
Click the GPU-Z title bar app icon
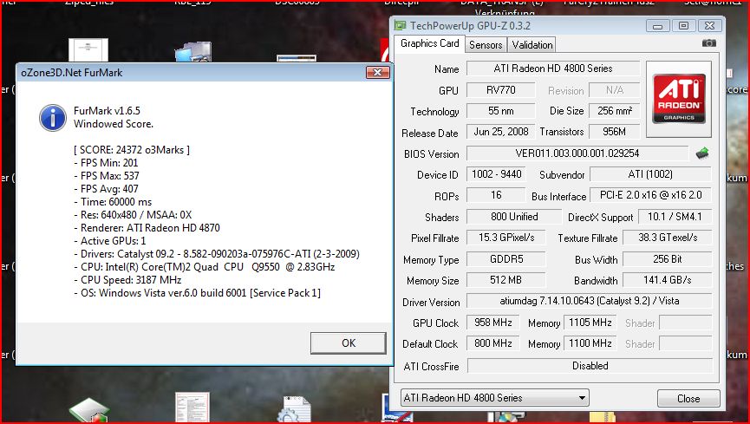401,25
